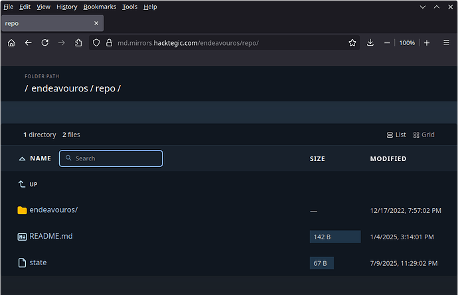Screen dimensions: 458x295
Task: Click repo in the folder path breadcrumb
Action: 105,88
